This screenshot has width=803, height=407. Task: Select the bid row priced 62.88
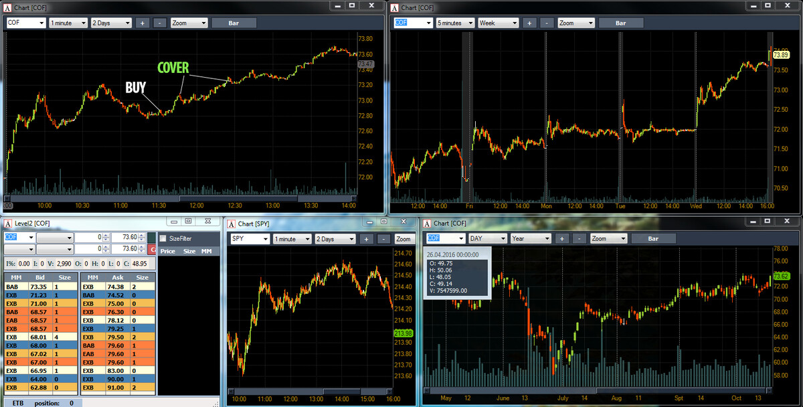click(x=41, y=387)
